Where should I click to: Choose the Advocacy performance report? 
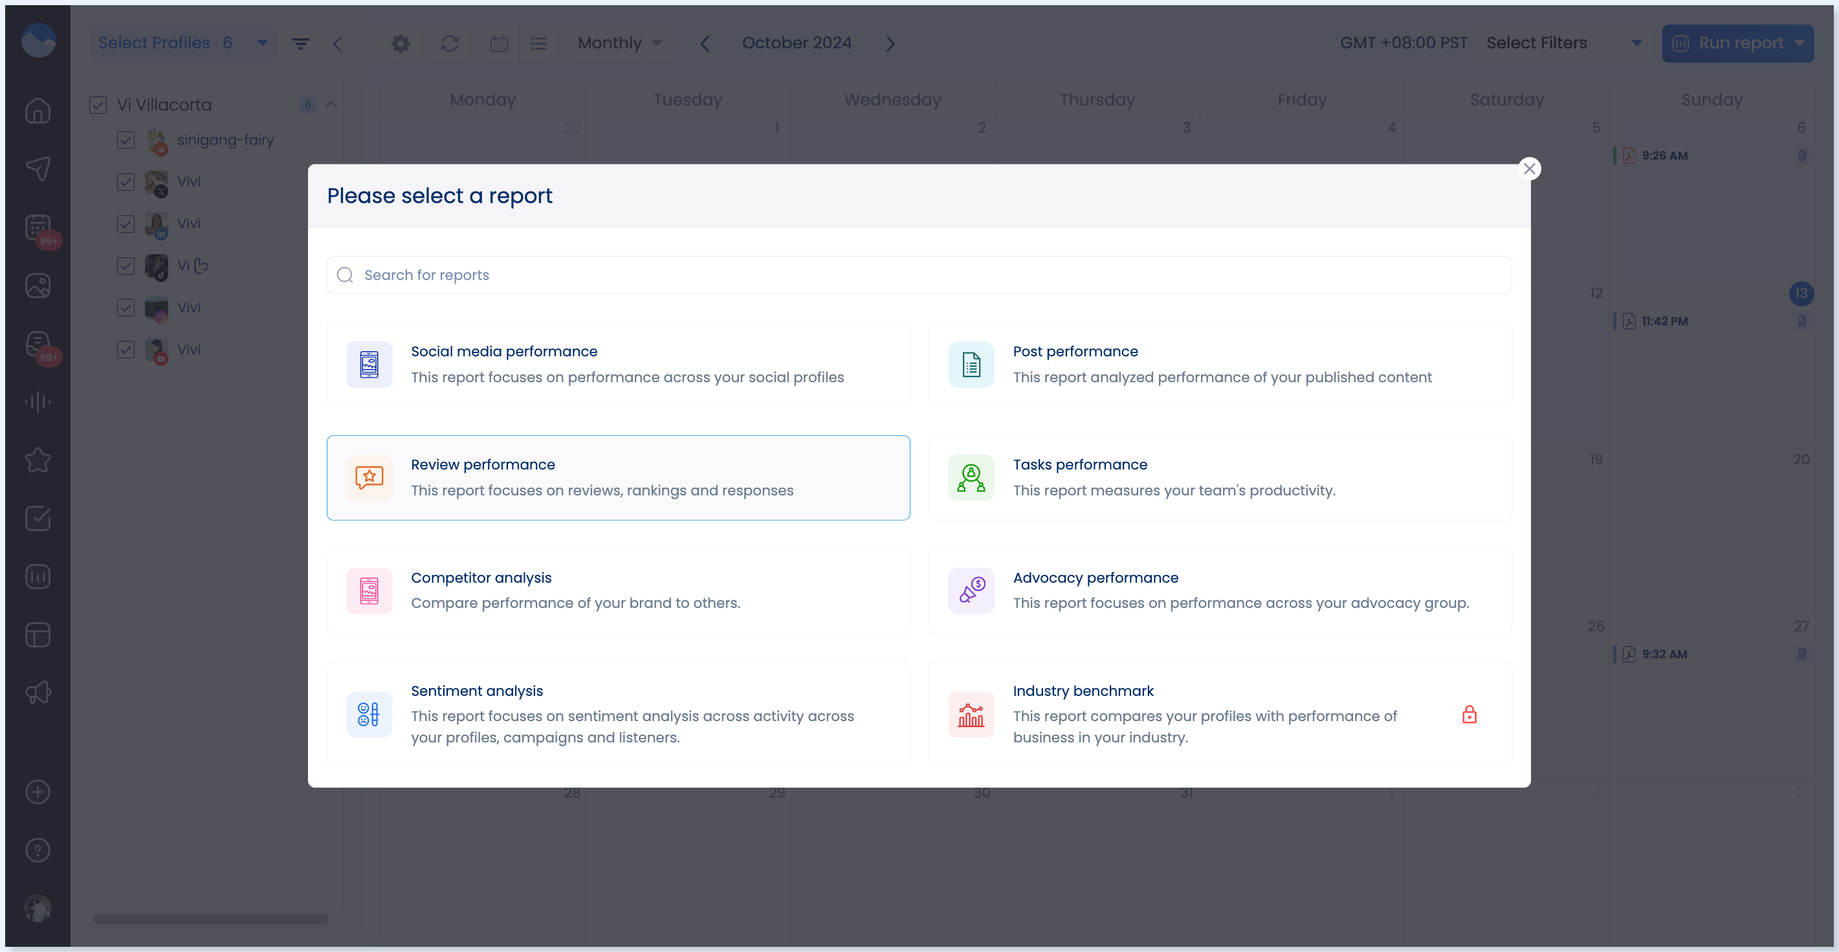click(x=1220, y=591)
